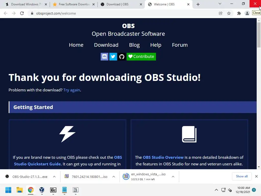Reload the page
The height and width of the screenshot is (196, 261).
[22, 13]
